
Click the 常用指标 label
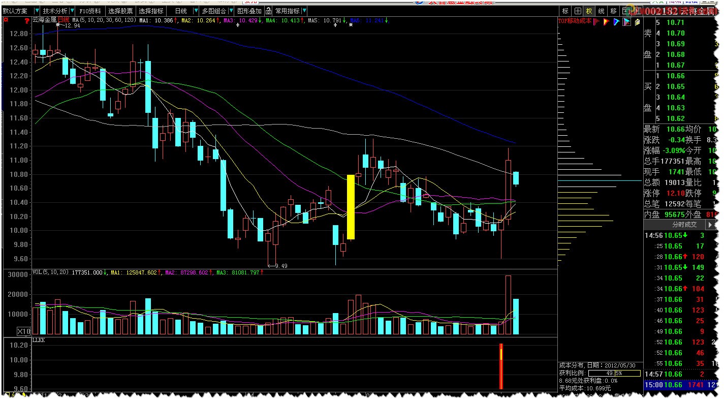tap(288, 11)
